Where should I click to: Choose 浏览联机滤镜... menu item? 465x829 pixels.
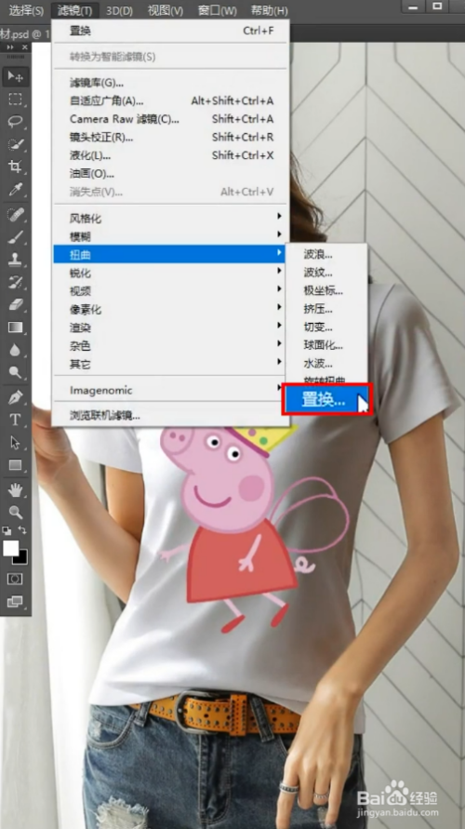click(171, 416)
